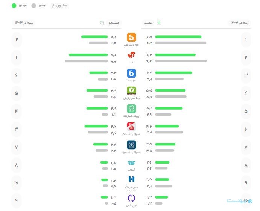The height and width of the screenshot is (211, 260).
Task: Click the Bank Mehr Iran green app icon
Action: [131, 91]
